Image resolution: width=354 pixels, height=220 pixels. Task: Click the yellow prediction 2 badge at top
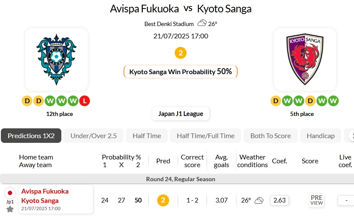click(181, 53)
